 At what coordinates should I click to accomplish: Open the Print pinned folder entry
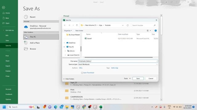tap(112, 91)
